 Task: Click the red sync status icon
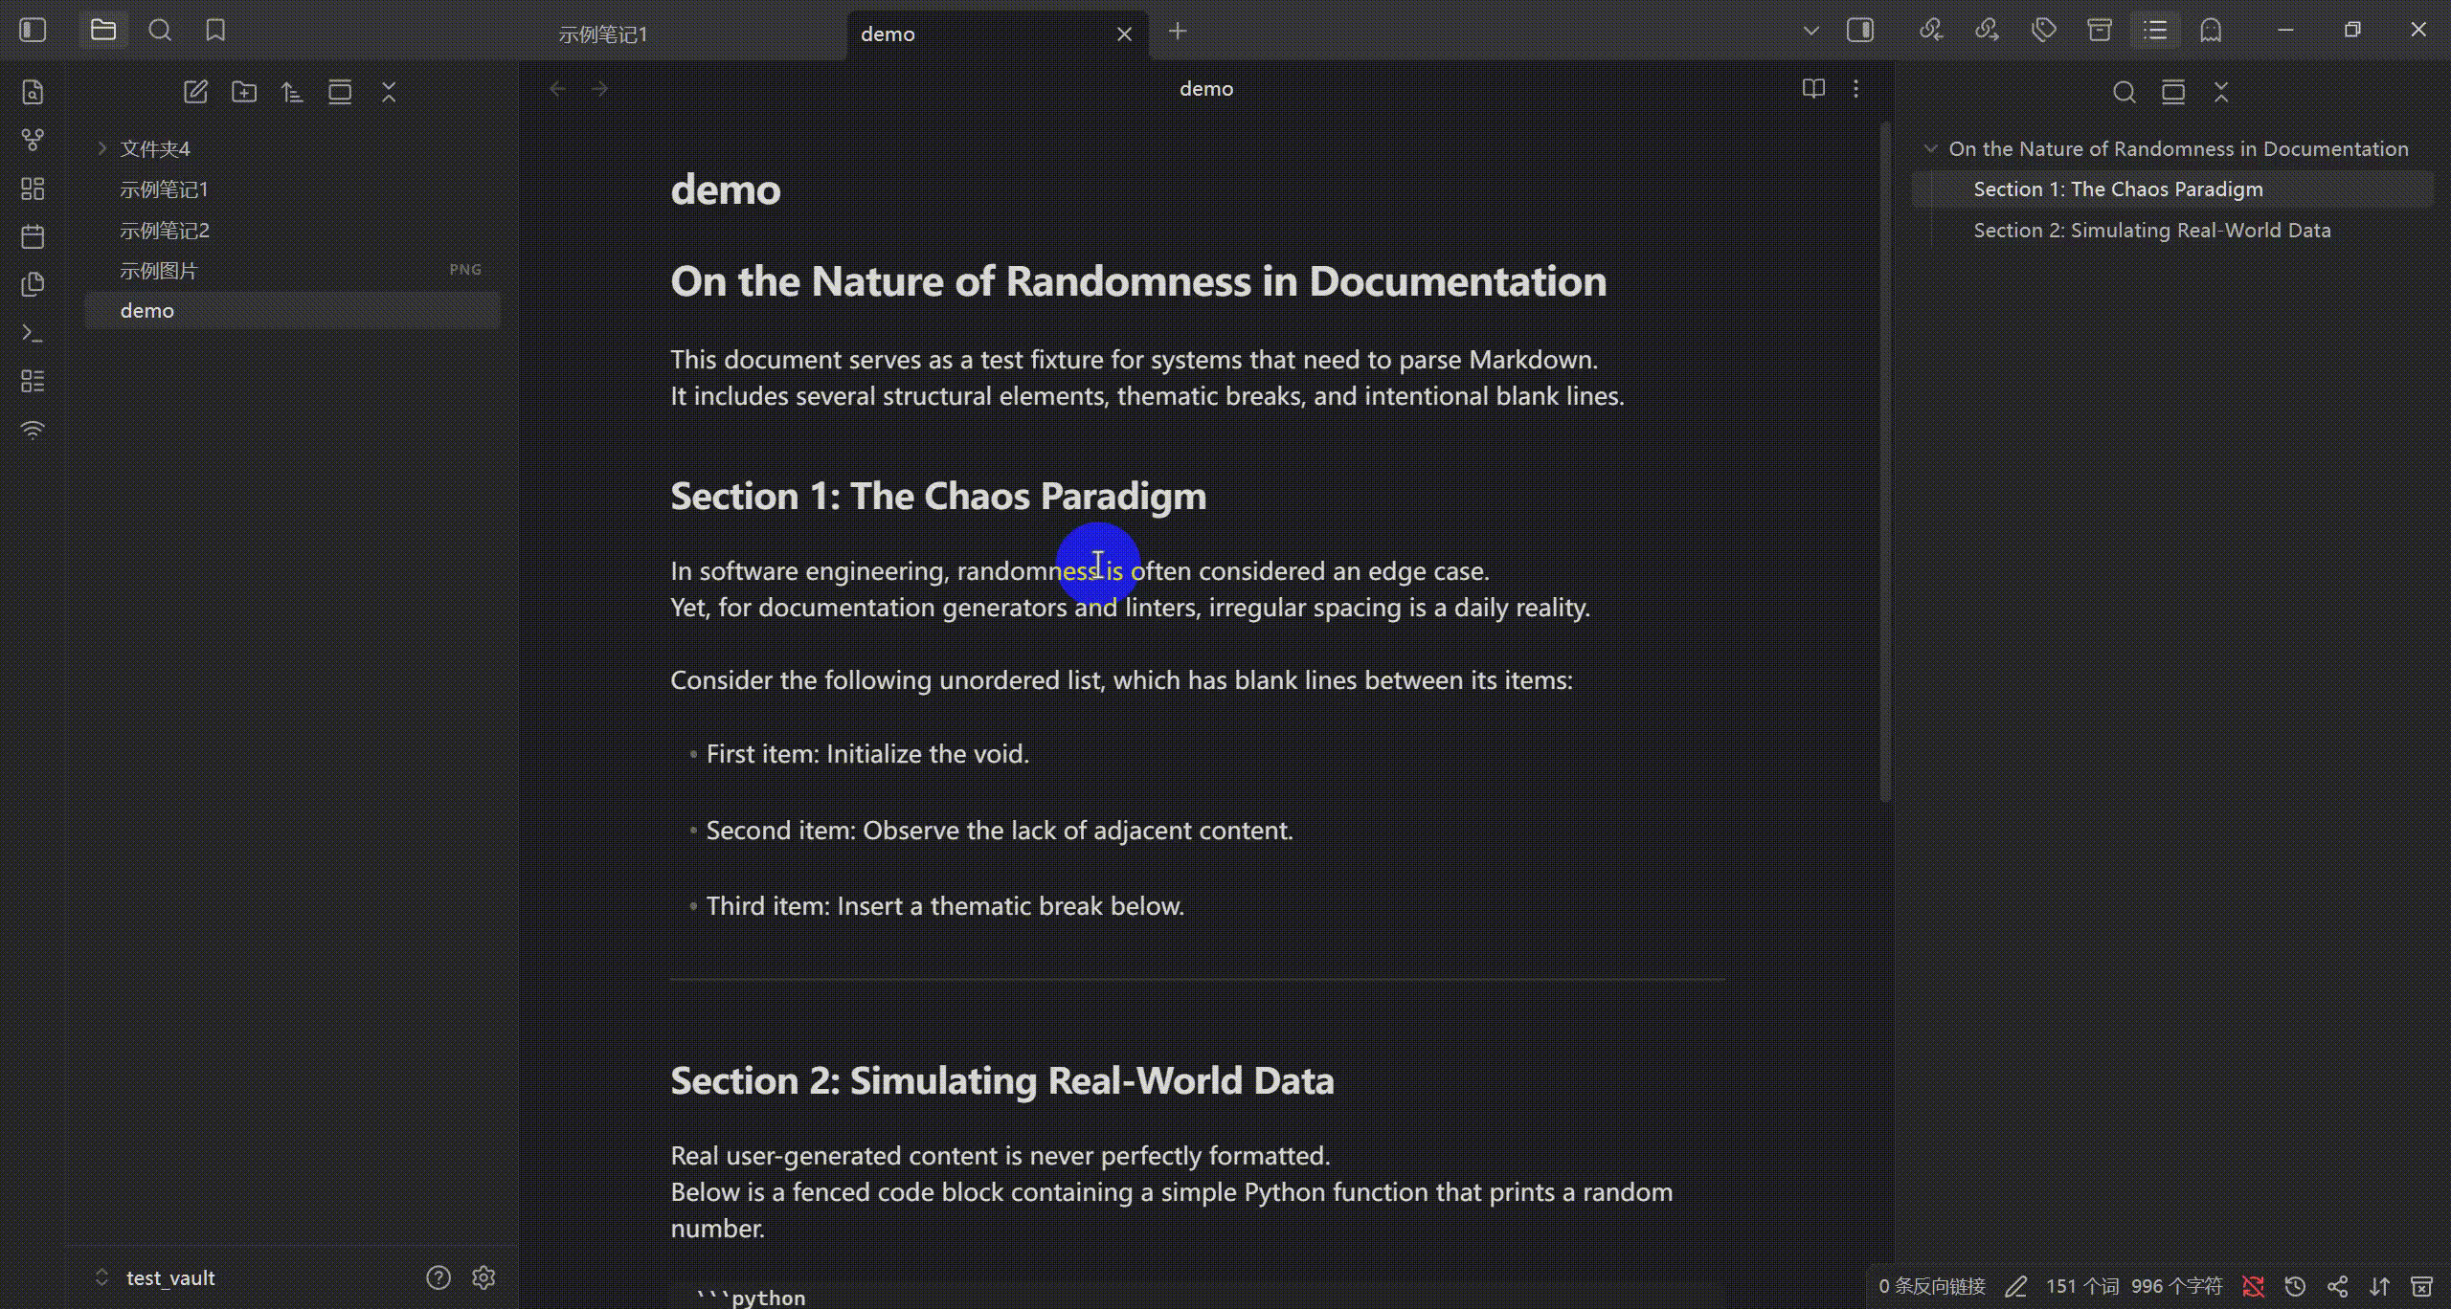(2253, 1286)
